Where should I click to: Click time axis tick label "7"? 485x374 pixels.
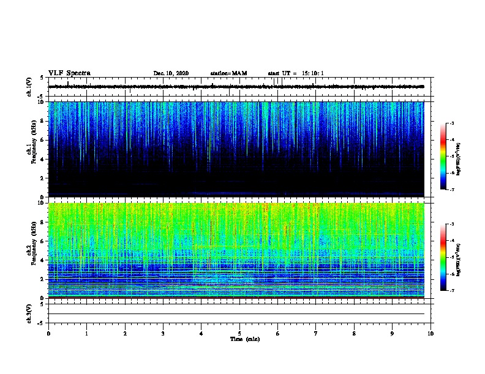coord(316,334)
